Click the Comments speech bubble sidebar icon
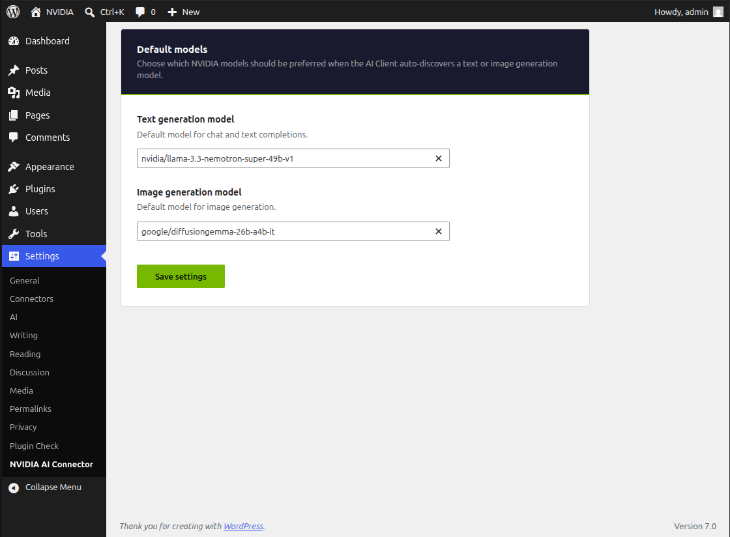730x537 pixels. [14, 138]
